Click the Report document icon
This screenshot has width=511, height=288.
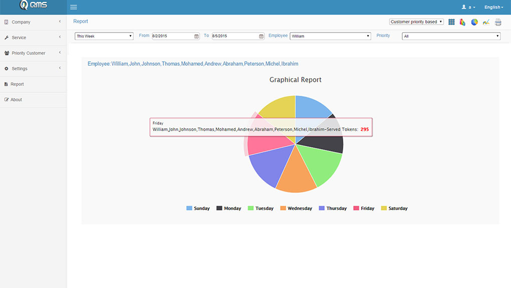coord(6,84)
